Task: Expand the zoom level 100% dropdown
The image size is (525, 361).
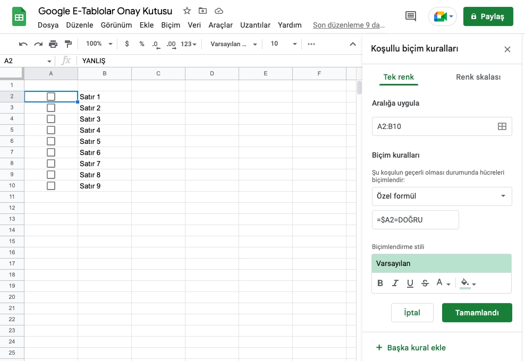Action: coord(99,44)
